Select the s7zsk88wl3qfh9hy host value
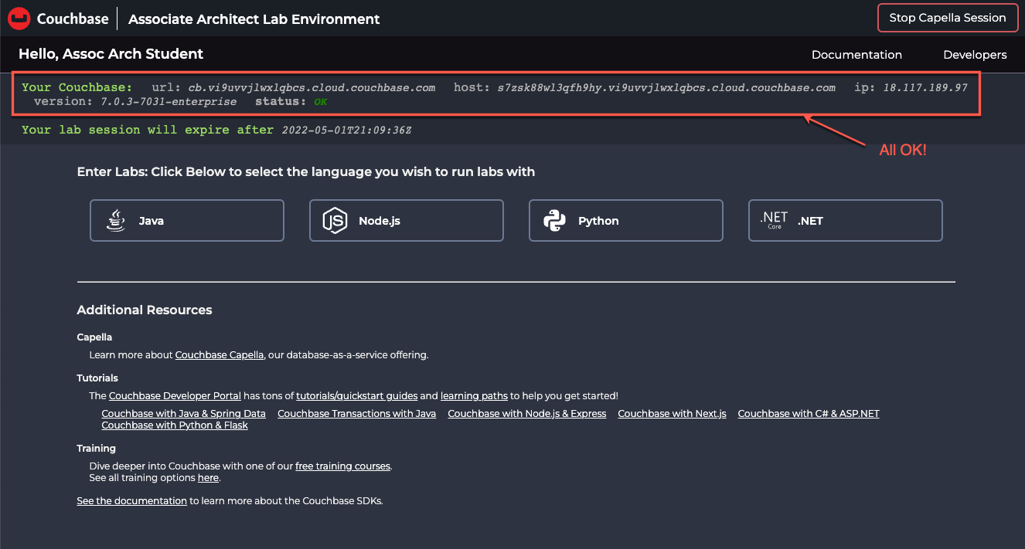Screen dimensions: 1025x549 (666, 87)
